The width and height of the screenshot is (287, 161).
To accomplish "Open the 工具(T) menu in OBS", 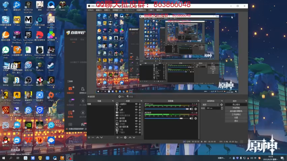I will (151, 10).
